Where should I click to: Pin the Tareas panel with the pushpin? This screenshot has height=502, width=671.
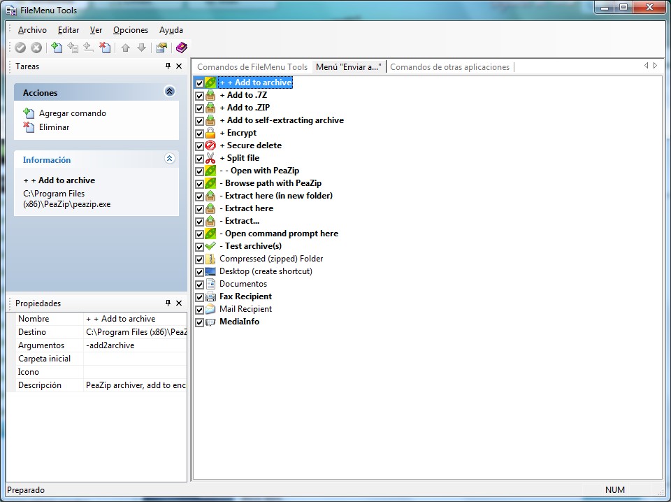point(168,66)
